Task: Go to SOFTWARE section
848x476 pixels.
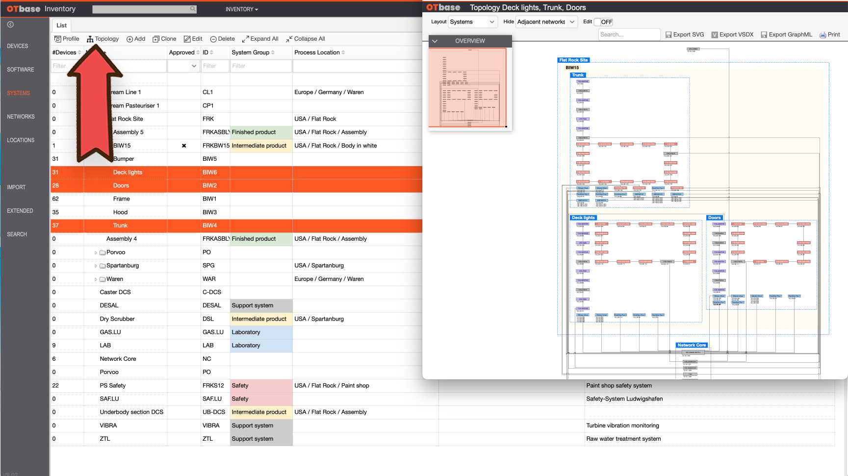Action: [21, 70]
